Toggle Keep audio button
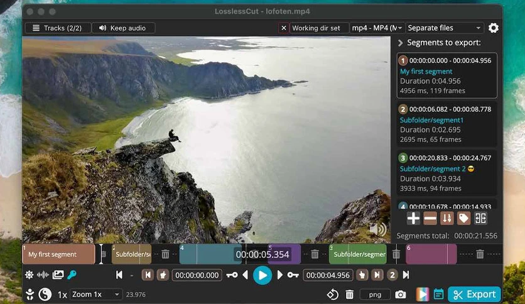This screenshot has height=304, width=525. tap(123, 28)
